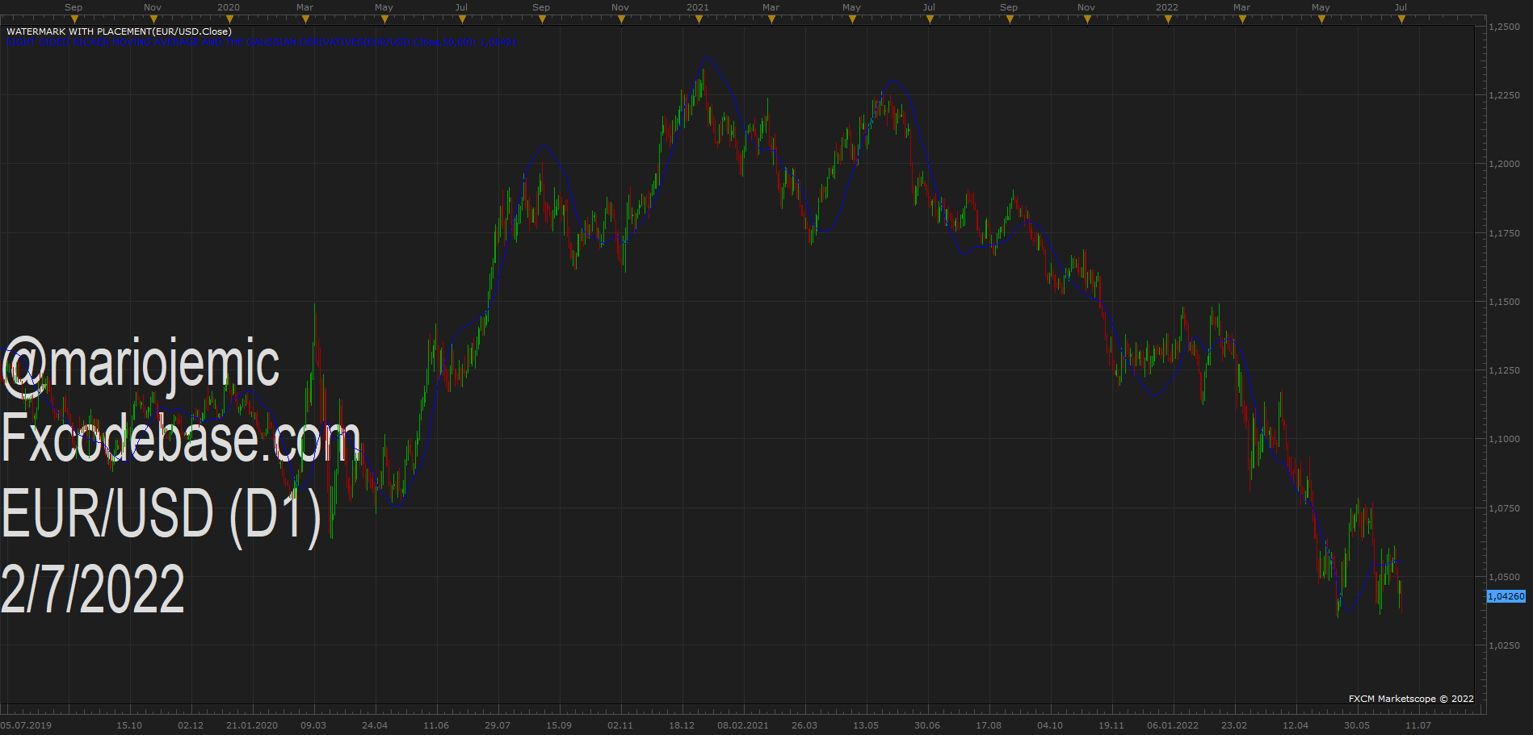Click the 24.04 date on the bottom axis
This screenshot has width=1533, height=735.
coord(375,725)
